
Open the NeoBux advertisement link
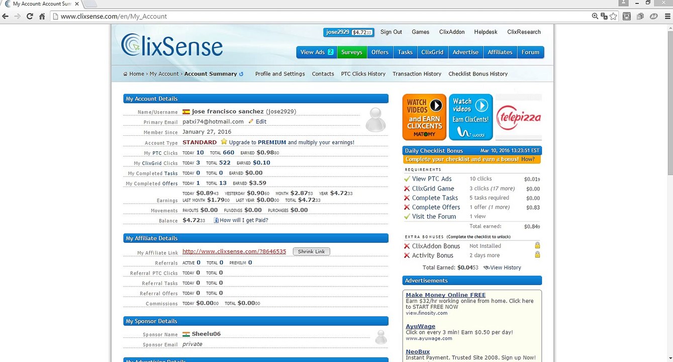pyautogui.click(x=418, y=351)
